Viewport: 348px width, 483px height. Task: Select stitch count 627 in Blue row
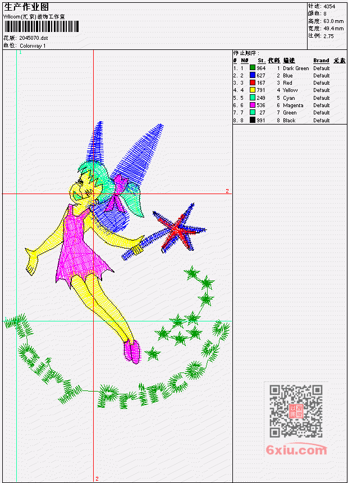coord(261,76)
